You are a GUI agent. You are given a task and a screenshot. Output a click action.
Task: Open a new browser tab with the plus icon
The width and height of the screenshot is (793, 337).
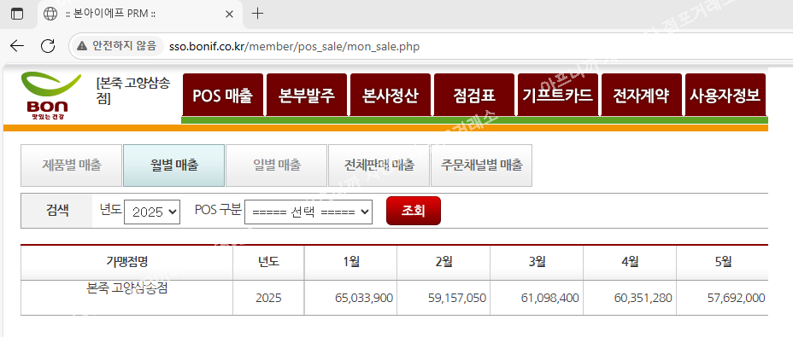point(257,14)
